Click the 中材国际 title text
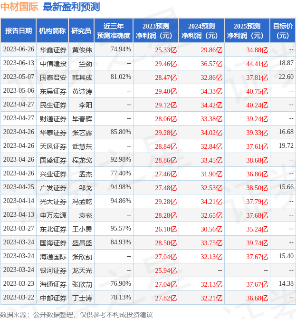296x319 pixels. point(19,7)
